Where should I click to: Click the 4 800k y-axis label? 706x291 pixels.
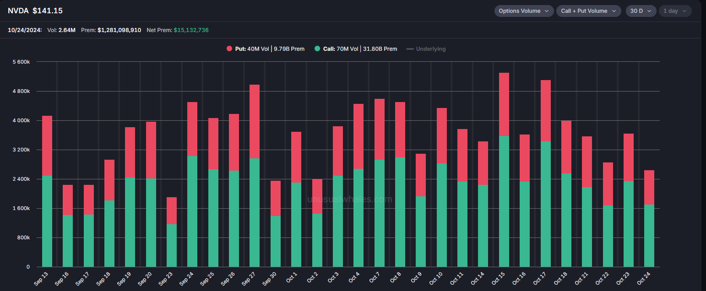[21, 91]
